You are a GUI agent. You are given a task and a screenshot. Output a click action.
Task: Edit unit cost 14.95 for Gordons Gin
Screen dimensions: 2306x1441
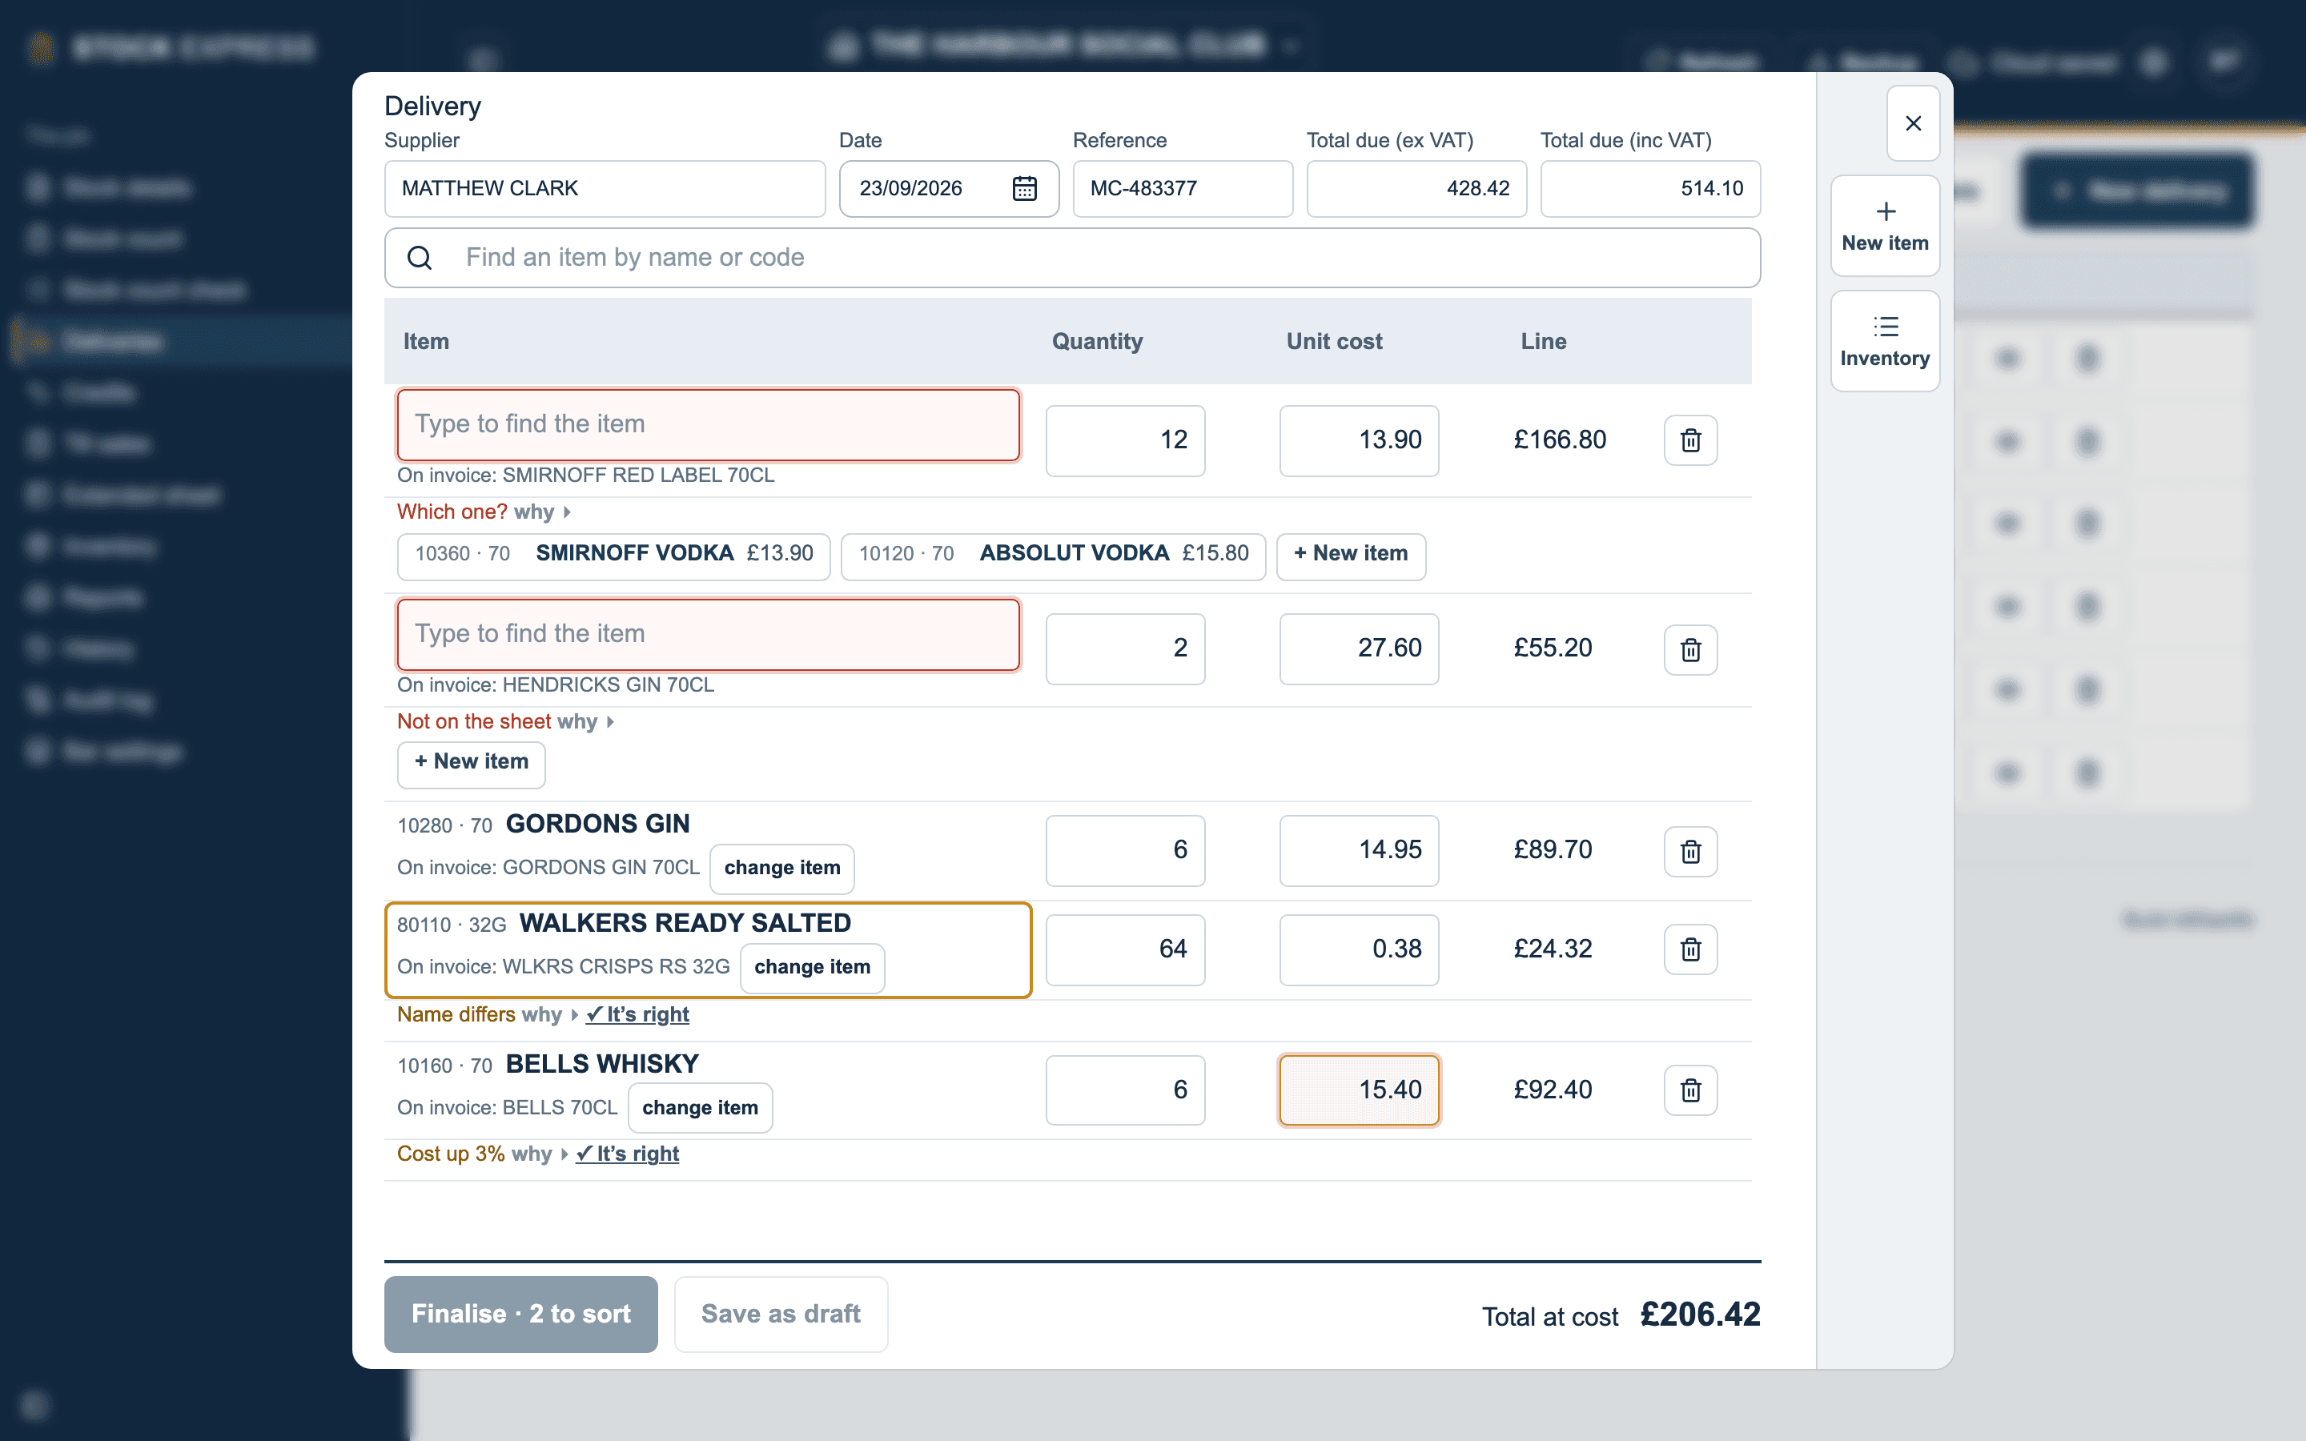point(1359,850)
